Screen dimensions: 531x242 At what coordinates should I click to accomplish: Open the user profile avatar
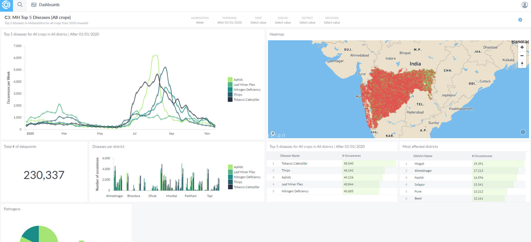pyautogui.click(x=525, y=5)
